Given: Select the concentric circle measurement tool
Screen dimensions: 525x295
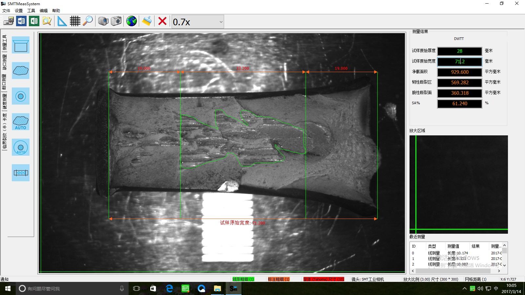Looking at the screenshot, I should click(21, 96).
